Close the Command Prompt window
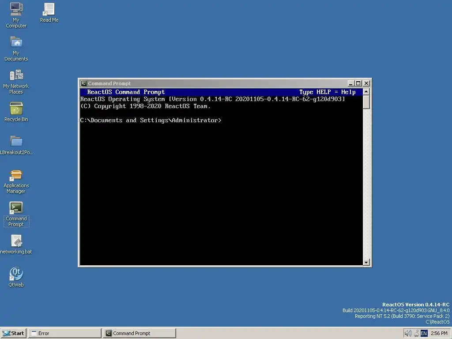Image resolution: width=452 pixels, height=339 pixels. 366,83
